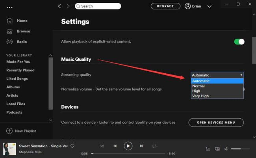
Task: Open the Streaming quality dropdown
Action: point(217,75)
